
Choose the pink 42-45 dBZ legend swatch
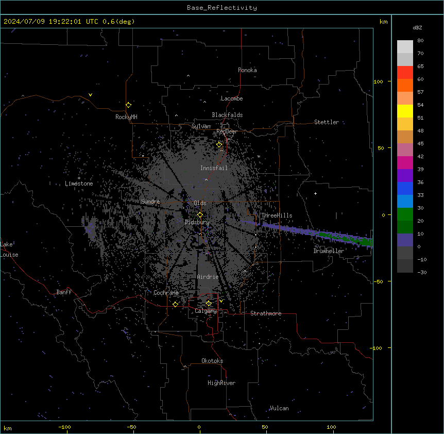(405, 150)
